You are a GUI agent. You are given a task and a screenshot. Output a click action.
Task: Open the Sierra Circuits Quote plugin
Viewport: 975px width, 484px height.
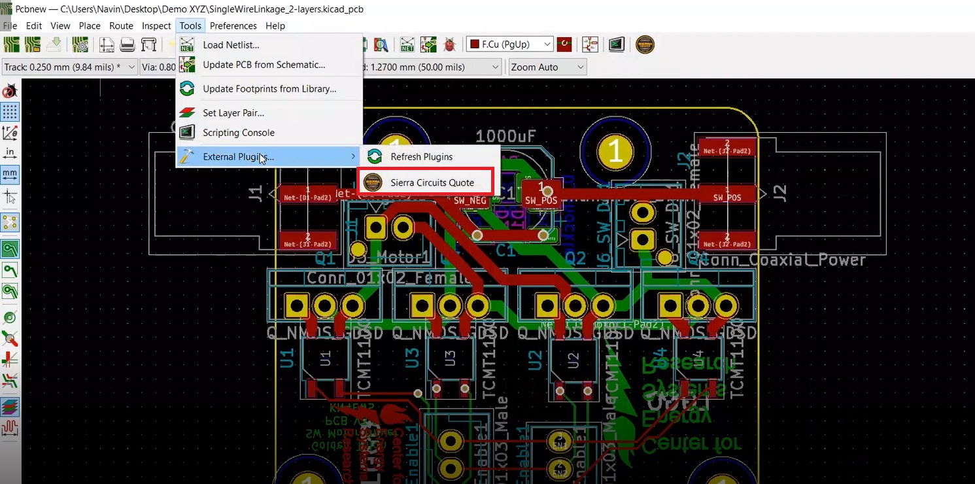tap(432, 182)
